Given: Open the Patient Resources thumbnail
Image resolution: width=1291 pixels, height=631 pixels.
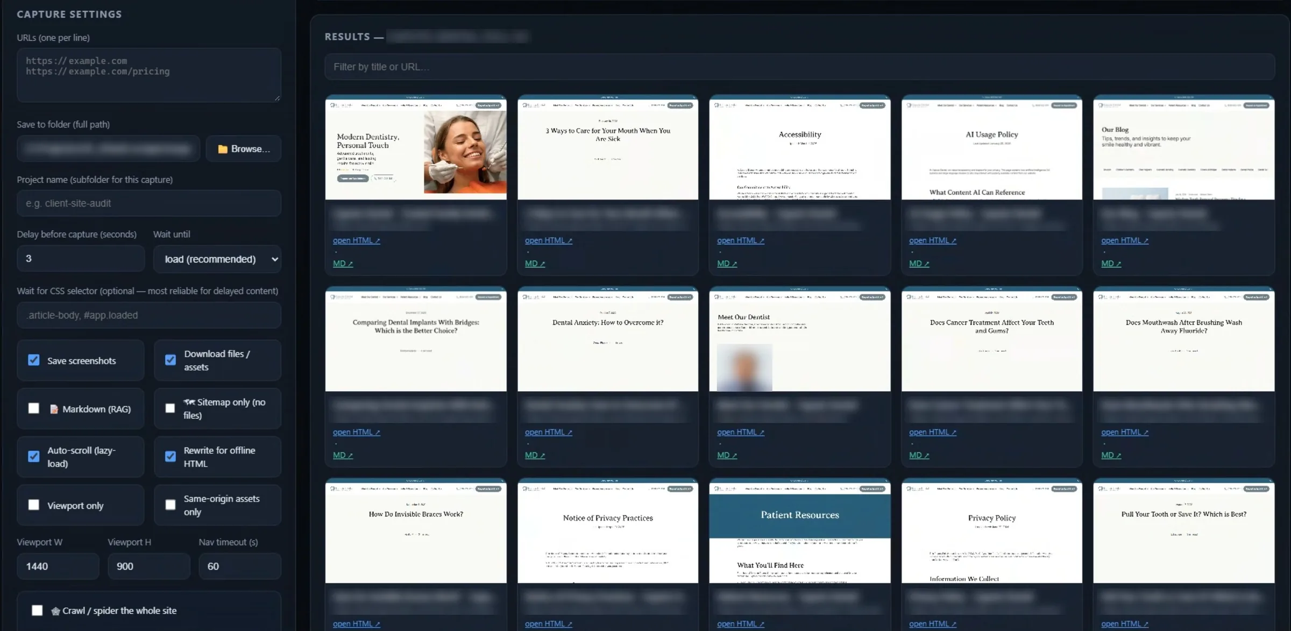Looking at the screenshot, I should tap(800, 530).
